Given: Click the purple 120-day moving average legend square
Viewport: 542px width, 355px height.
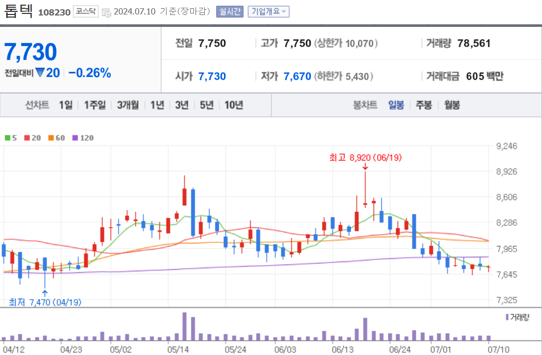Looking at the screenshot, I should point(75,138).
